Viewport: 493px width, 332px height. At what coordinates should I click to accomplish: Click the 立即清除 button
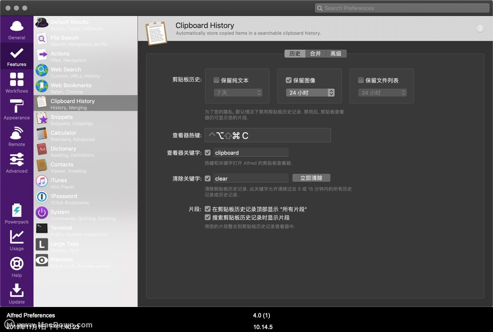(311, 178)
